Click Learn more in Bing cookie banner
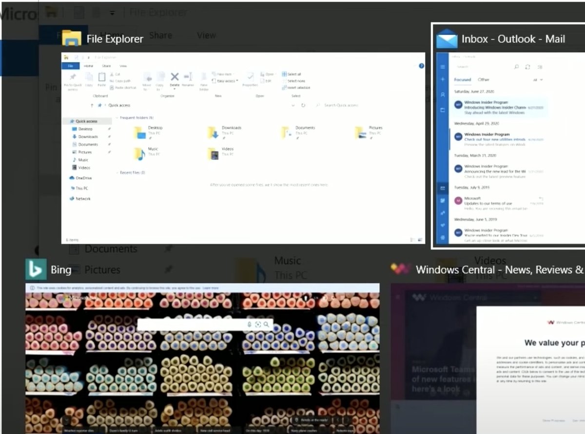585x434 pixels. pyautogui.click(x=211, y=288)
